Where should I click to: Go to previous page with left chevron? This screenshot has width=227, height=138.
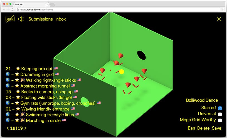(x=8, y=128)
